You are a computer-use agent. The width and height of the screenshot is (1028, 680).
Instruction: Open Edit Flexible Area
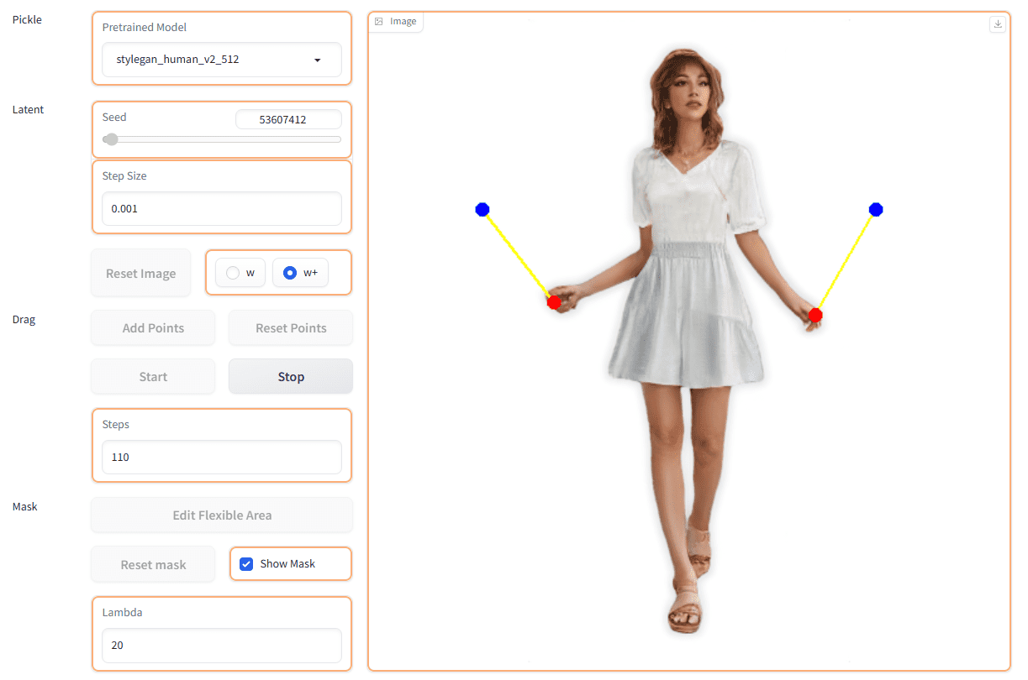click(x=222, y=515)
